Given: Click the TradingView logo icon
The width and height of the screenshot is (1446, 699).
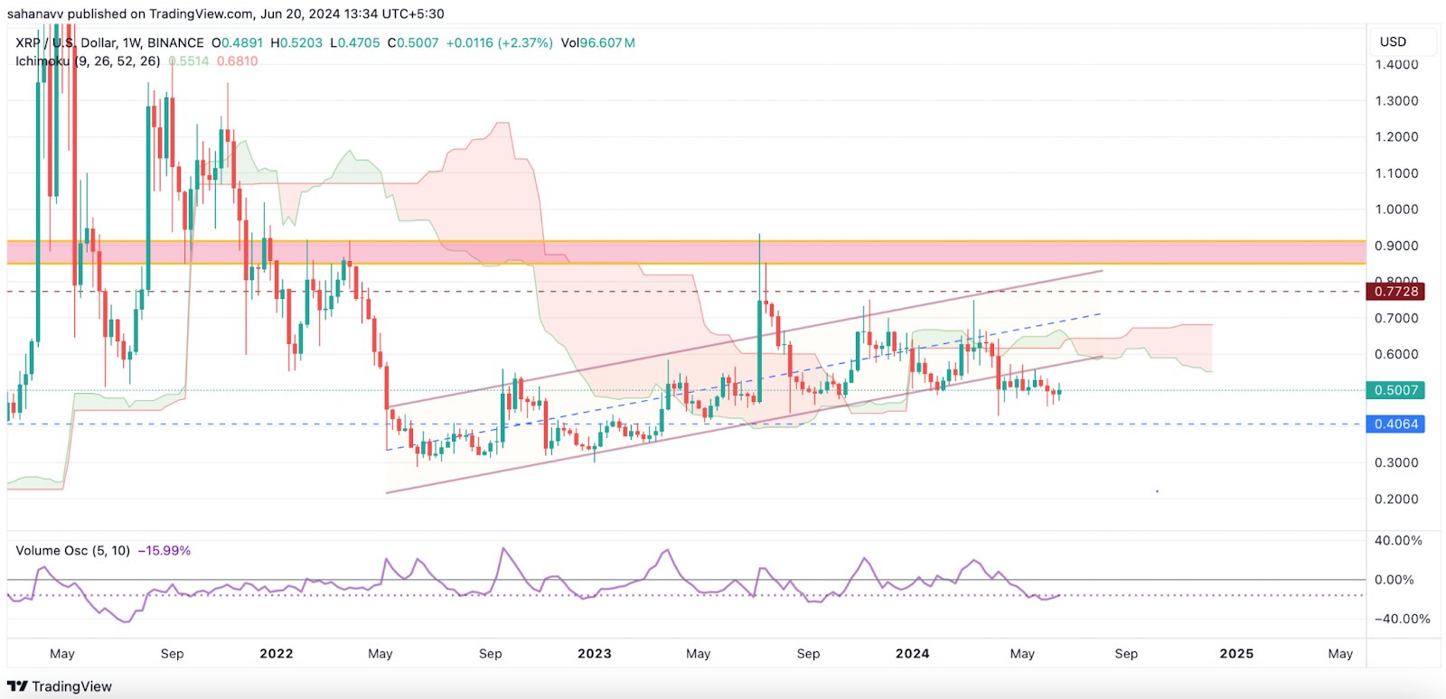Looking at the screenshot, I should coord(17,686).
